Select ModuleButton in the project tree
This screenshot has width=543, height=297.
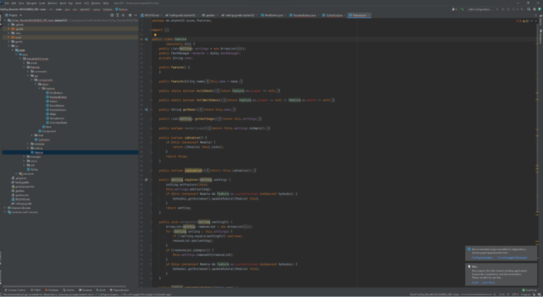click(56, 110)
